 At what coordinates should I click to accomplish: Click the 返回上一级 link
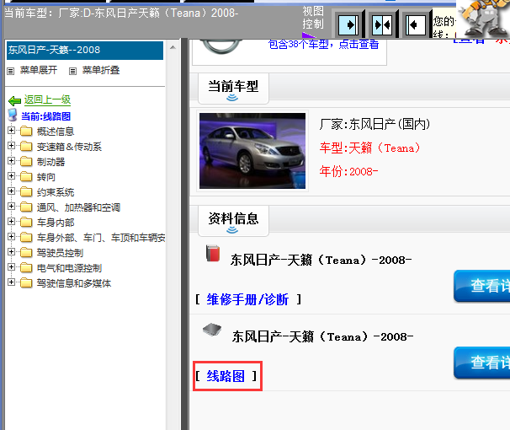pos(47,99)
